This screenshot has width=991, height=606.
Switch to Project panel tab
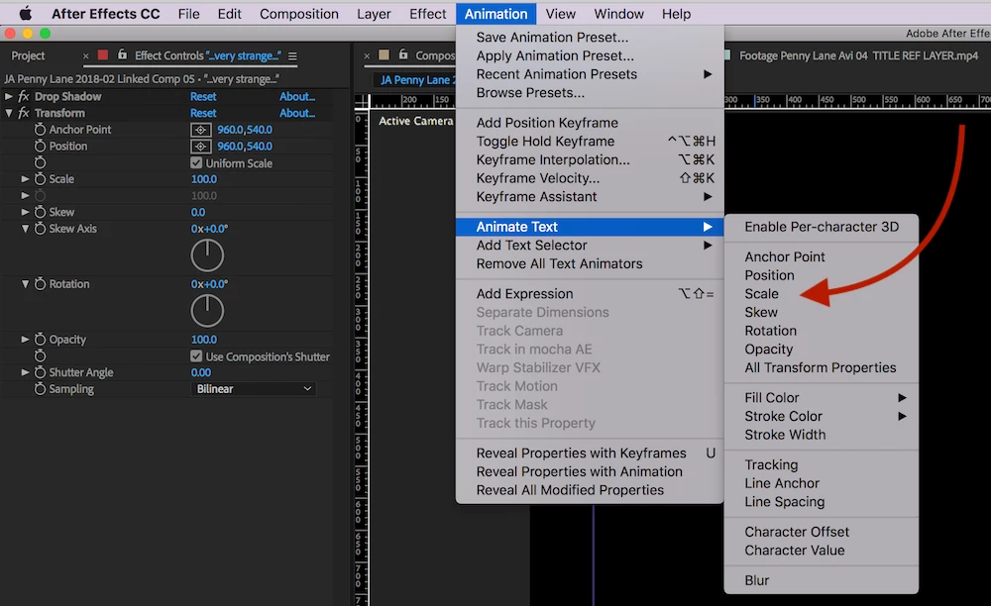click(x=28, y=55)
